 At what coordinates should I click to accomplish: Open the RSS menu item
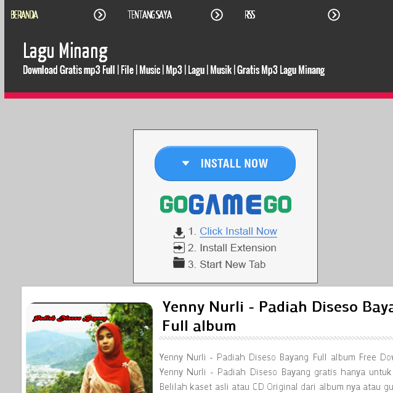click(x=250, y=15)
